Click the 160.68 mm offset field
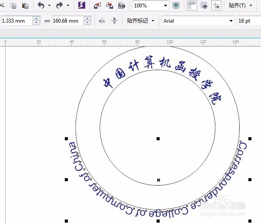The width and height of the screenshot is (261, 223). tap(67, 21)
